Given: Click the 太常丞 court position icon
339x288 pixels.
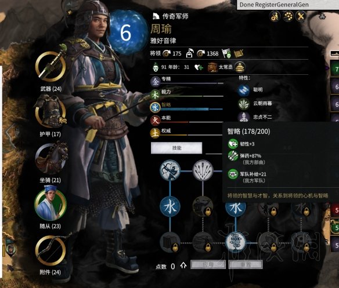Looking at the screenshot, I should (212, 67).
